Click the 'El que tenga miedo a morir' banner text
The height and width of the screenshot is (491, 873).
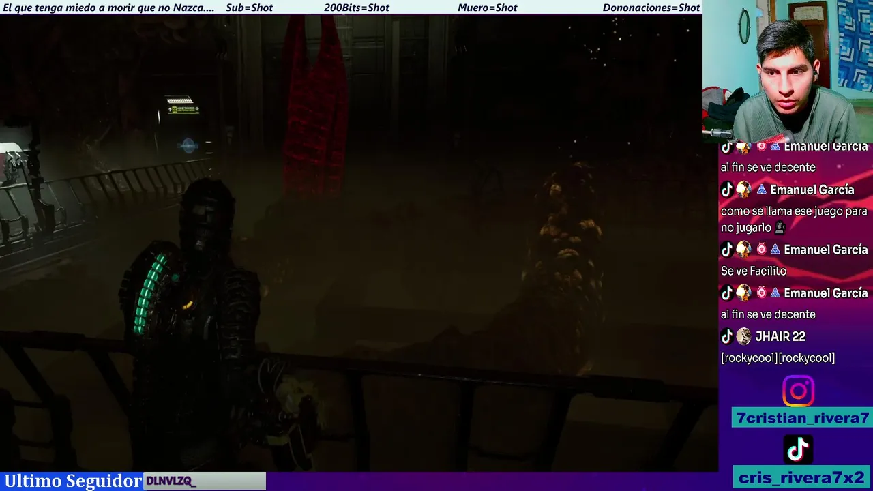coord(108,8)
